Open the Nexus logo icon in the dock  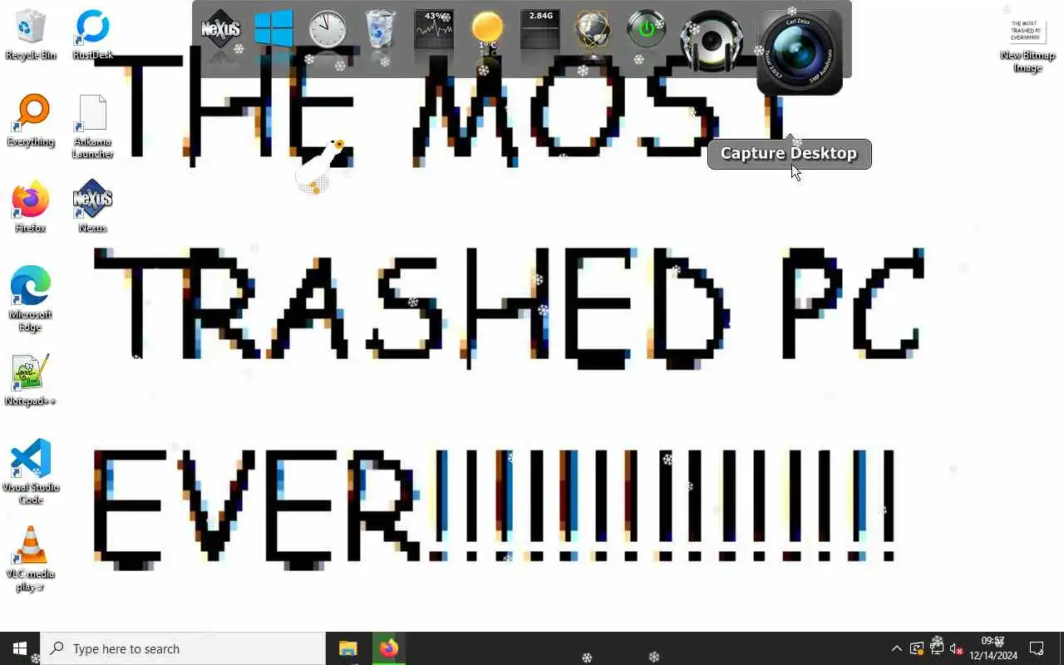pos(220,31)
